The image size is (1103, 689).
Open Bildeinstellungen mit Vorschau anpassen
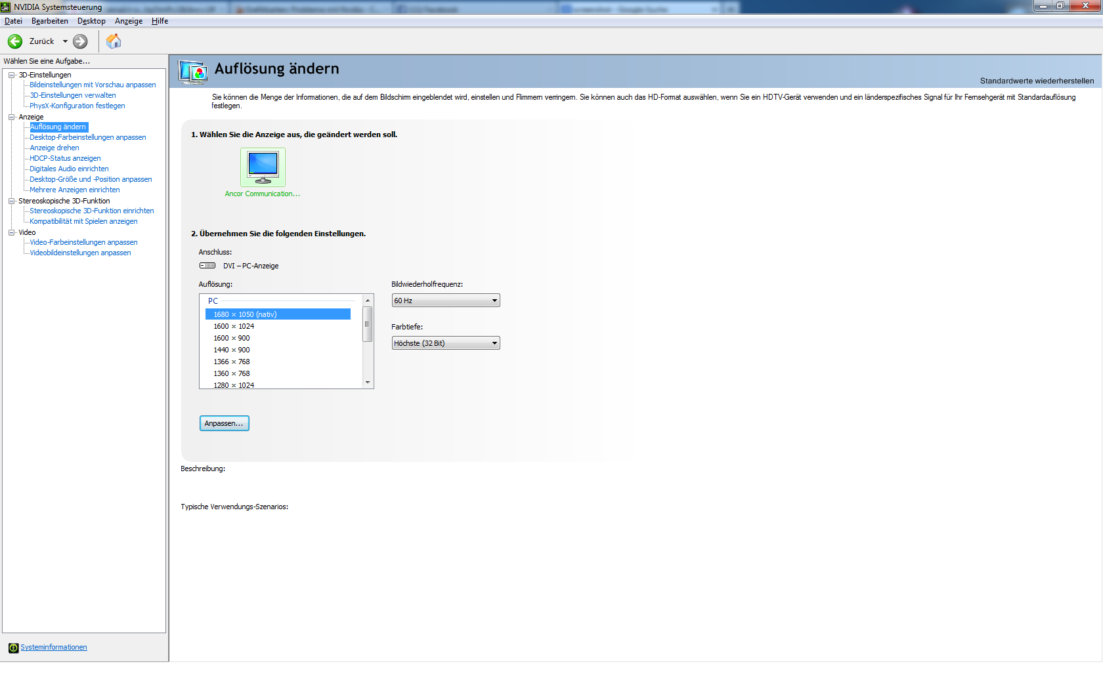pyautogui.click(x=93, y=85)
